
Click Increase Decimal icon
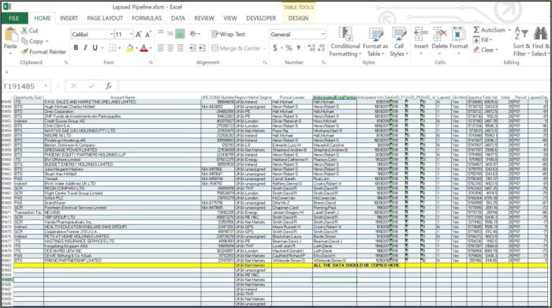(311, 47)
